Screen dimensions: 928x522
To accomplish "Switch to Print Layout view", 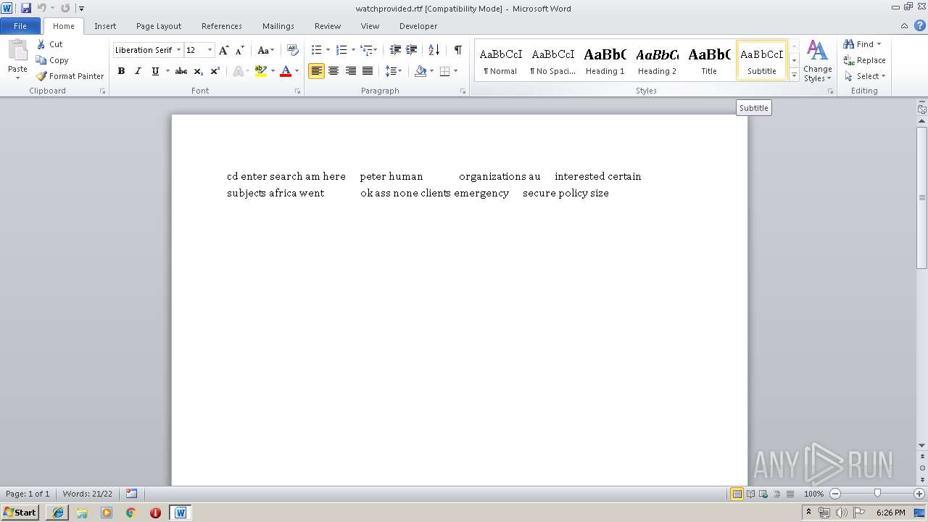I will click(x=737, y=494).
